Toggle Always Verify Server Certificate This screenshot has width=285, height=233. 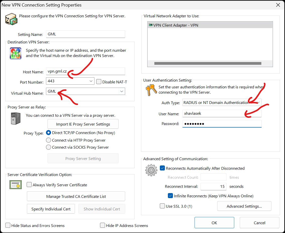[29, 185]
